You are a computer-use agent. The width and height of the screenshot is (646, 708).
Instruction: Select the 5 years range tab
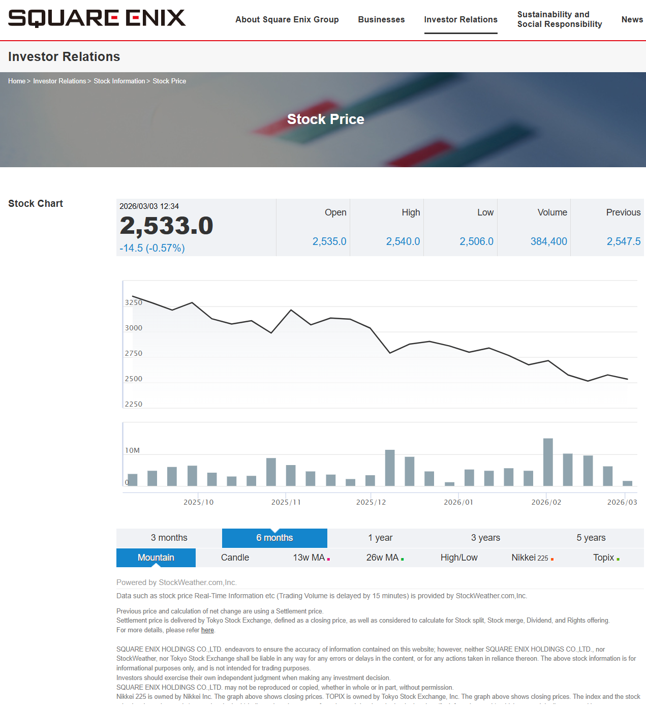(591, 538)
